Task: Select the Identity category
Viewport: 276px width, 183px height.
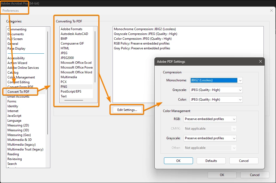Action: click(13, 106)
